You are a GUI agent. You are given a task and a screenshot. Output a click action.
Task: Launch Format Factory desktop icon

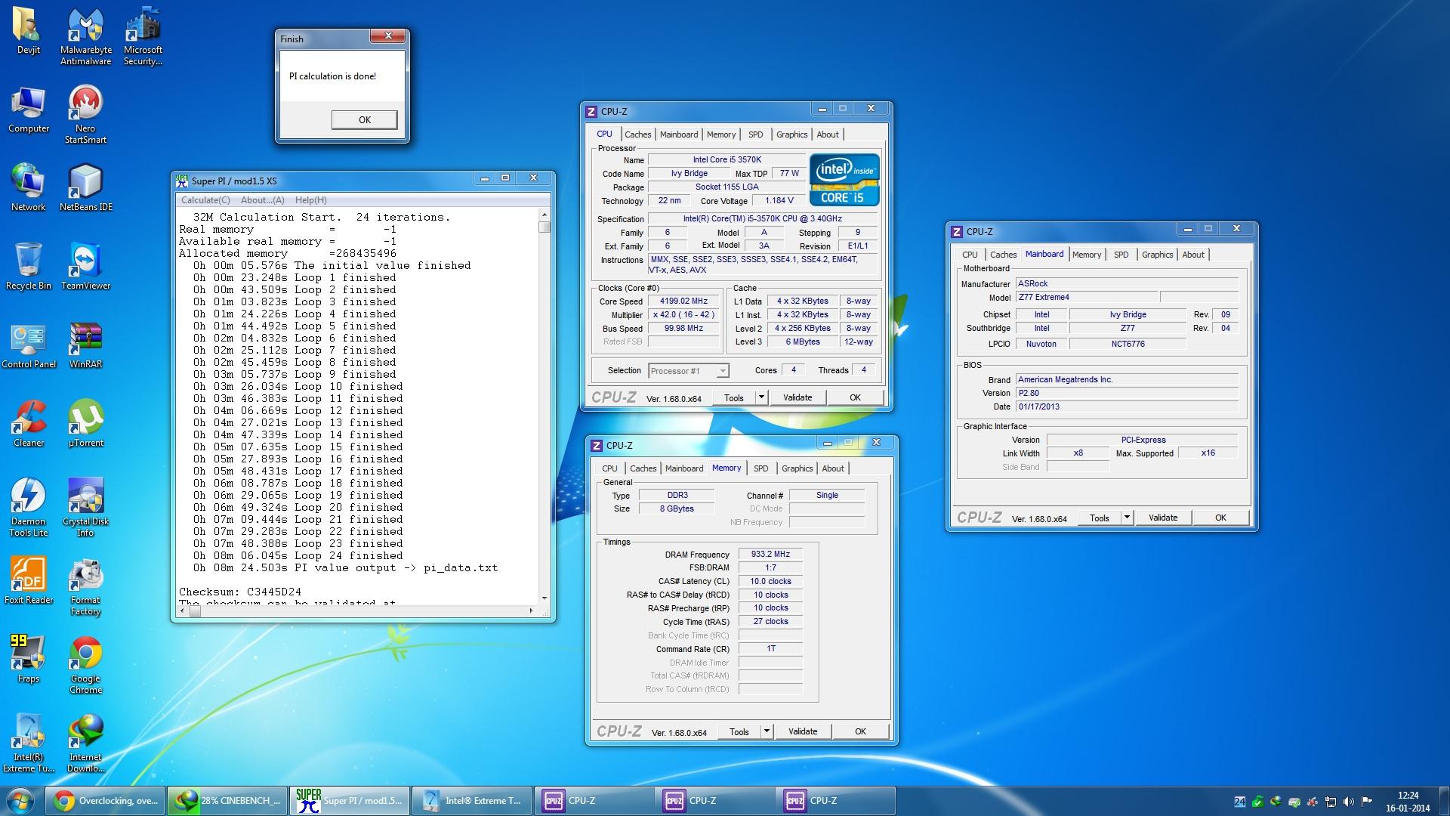pyautogui.click(x=85, y=586)
